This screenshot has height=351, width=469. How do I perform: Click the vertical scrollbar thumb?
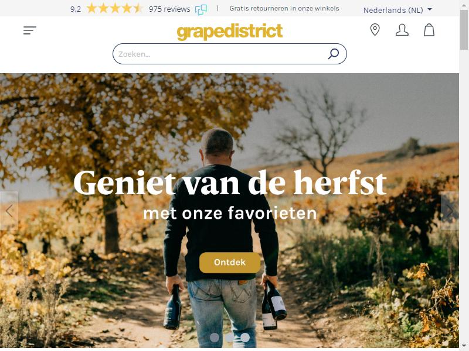pos(464,30)
